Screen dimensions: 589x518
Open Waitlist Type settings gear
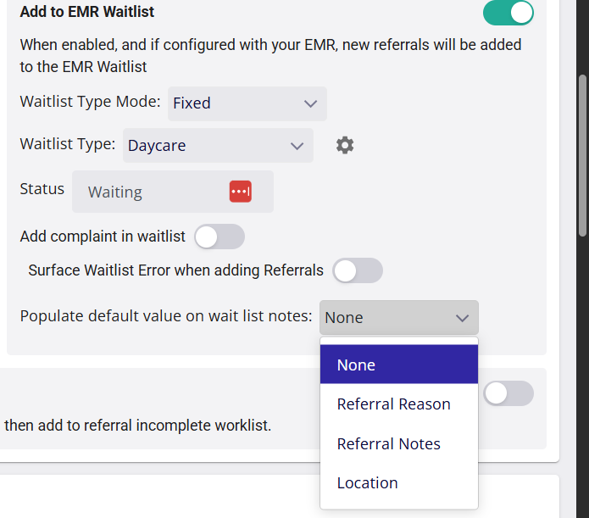pyautogui.click(x=345, y=145)
